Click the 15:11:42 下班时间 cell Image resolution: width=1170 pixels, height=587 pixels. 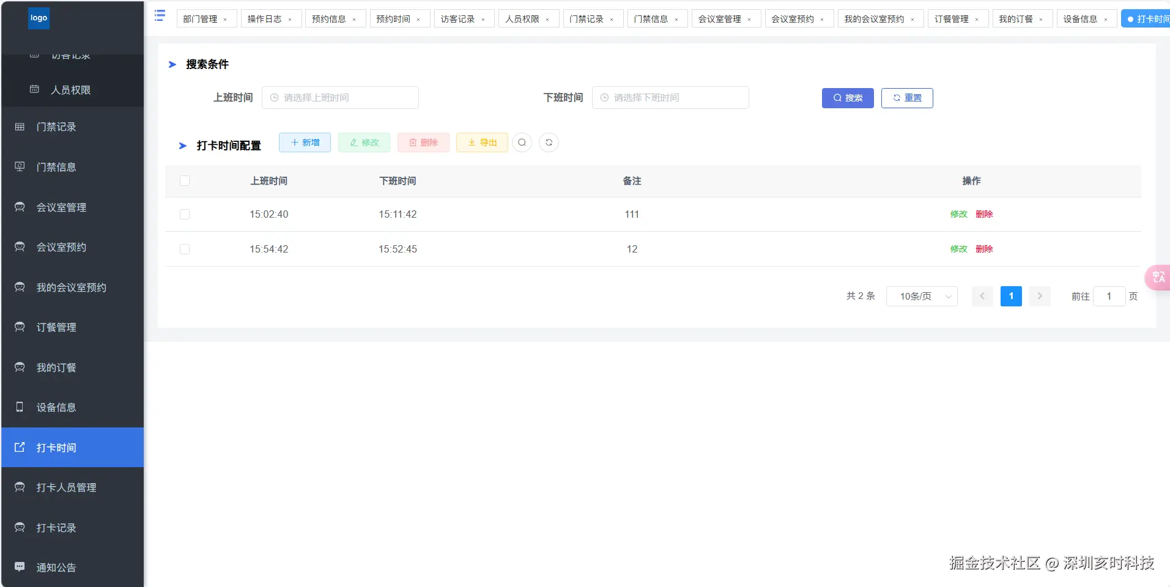click(398, 214)
